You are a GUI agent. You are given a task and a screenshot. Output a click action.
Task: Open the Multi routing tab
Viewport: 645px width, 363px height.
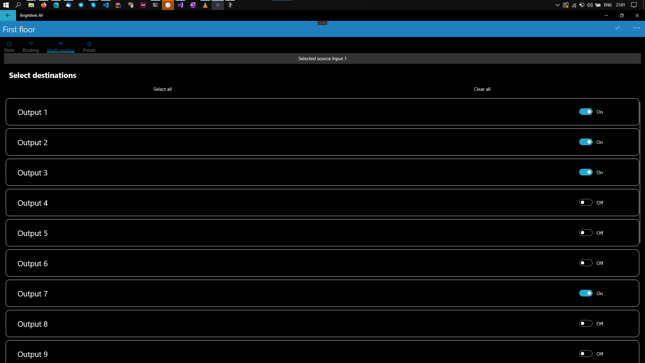(60, 47)
